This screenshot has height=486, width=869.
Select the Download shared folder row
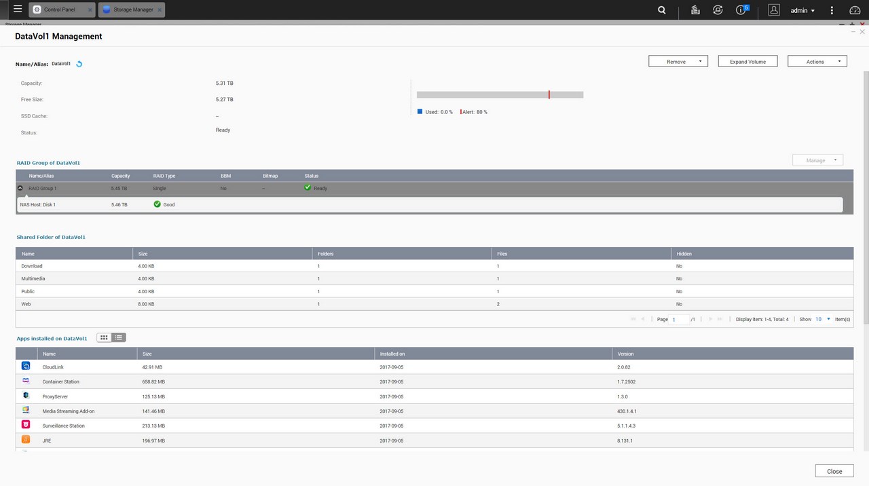pos(434,266)
